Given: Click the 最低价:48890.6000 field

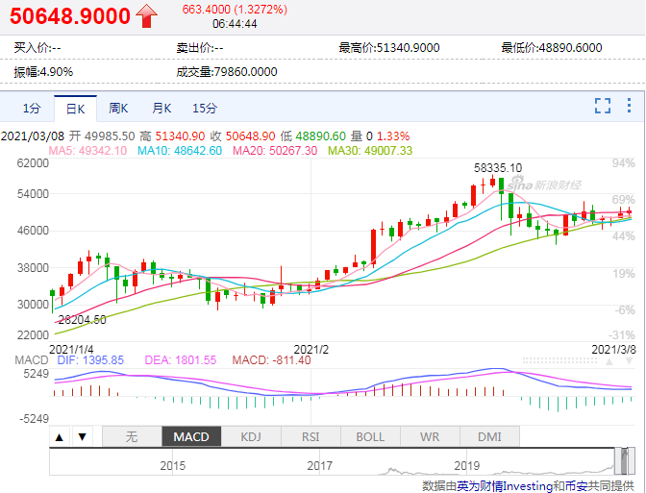Looking at the screenshot, I should click(x=551, y=48).
